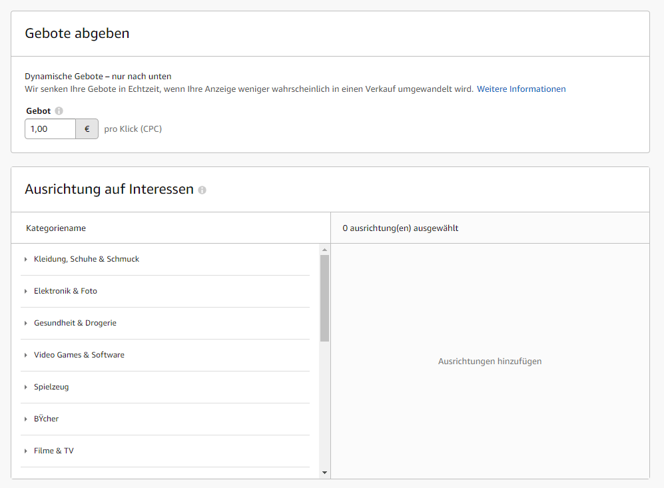Select the Gesundheit & Drogerie row text
The width and height of the screenshot is (664, 488).
pos(75,323)
